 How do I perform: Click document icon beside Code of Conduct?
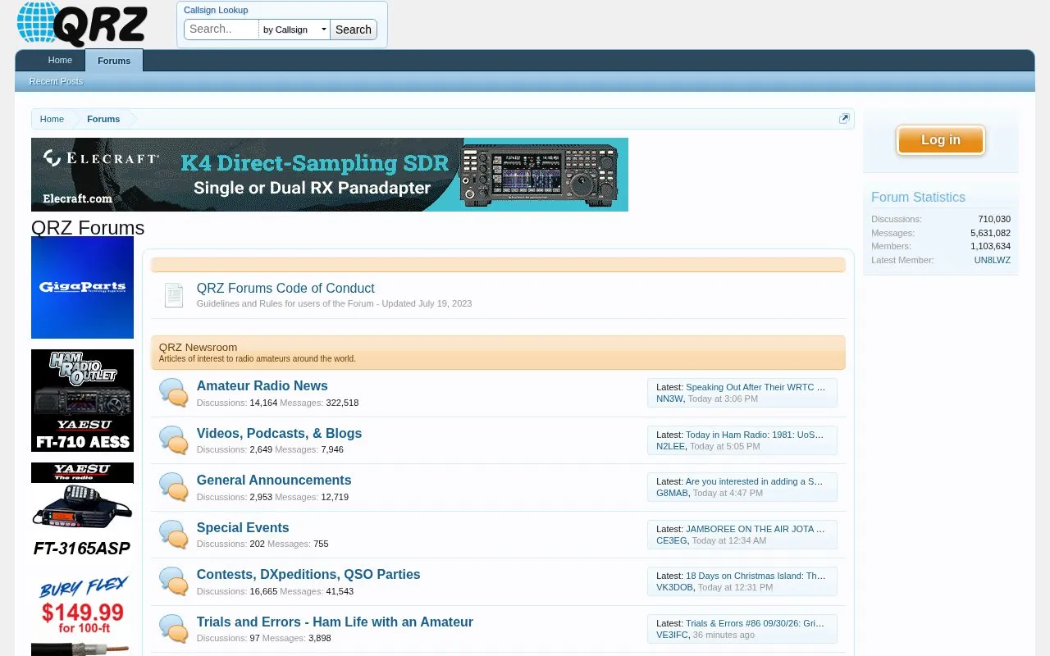[x=173, y=295]
